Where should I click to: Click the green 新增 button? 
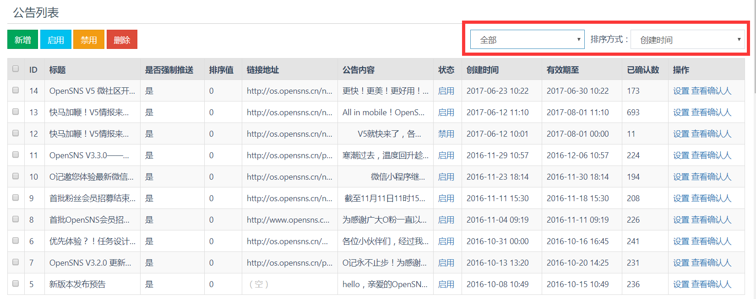(x=22, y=40)
